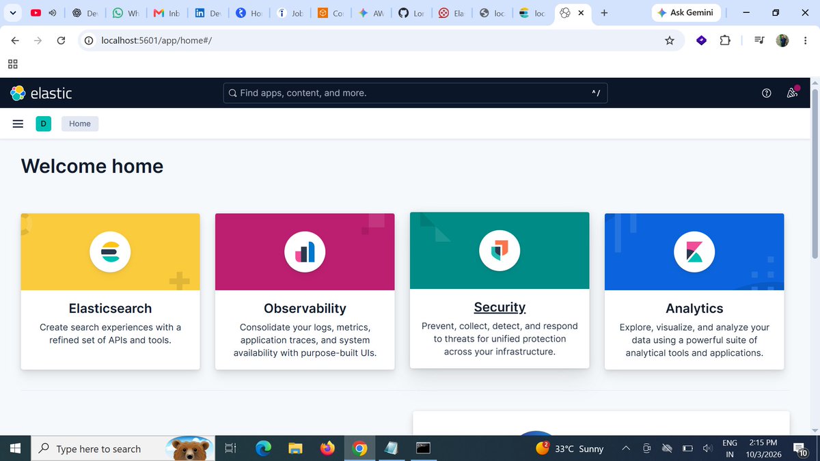
Task: Open the 33°C Sunny weather widget
Action: [x=570, y=449]
